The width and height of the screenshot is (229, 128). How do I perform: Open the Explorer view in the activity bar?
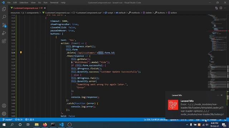[4, 9]
